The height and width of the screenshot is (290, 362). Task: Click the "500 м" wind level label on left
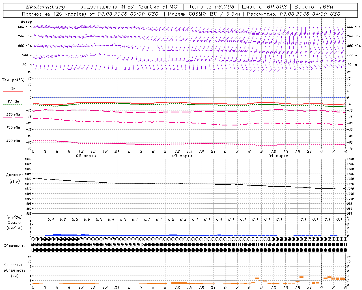pyautogui.click(x=27, y=55)
